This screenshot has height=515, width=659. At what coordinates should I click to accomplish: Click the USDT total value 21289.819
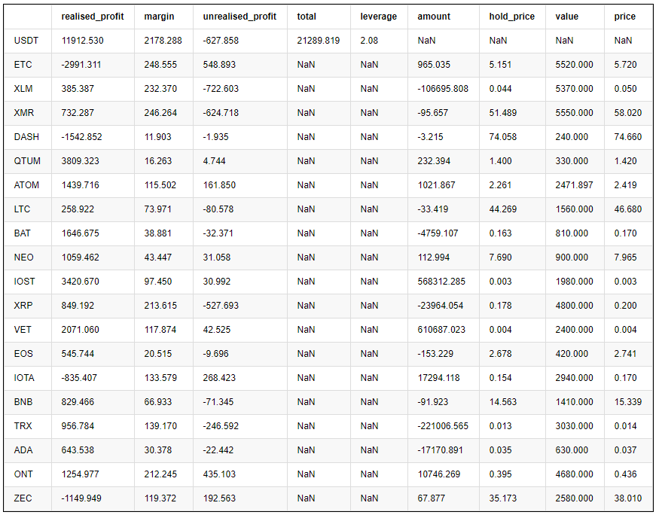(x=319, y=41)
